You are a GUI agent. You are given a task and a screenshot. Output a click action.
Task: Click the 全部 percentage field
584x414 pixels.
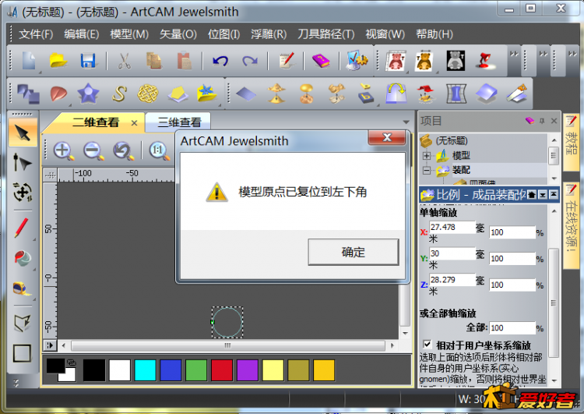click(512, 327)
